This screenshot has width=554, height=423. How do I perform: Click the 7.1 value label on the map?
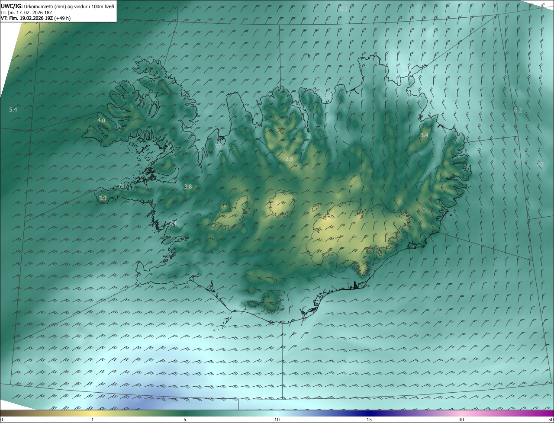pos(122,186)
